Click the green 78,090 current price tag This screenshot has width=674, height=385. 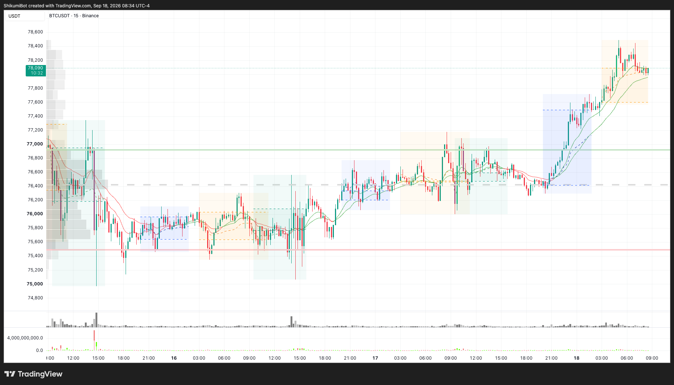(36, 71)
